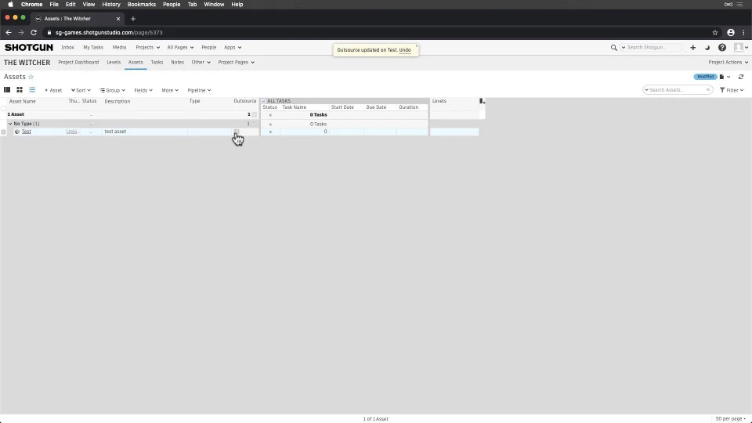Expand the Project Actions menu
The image size is (752, 423).
tap(728, 63)
